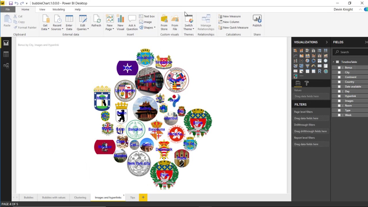This screenshot has width=368, height=207.
Task: Check the Images field checkbox
Action: [x=339, y=101]
